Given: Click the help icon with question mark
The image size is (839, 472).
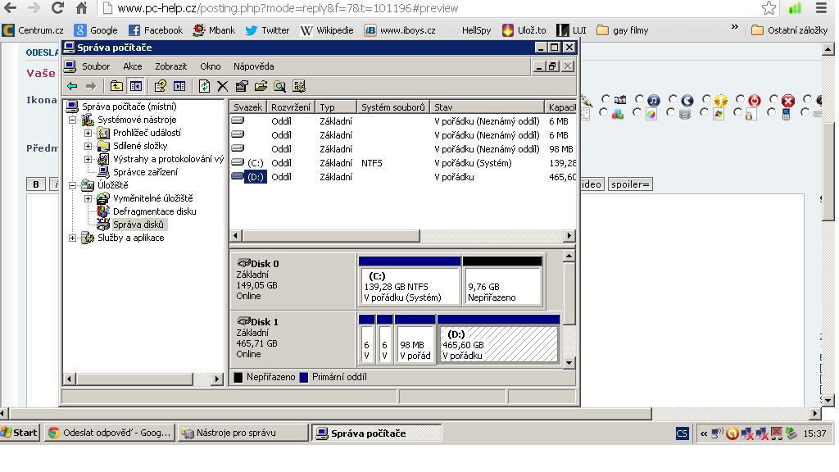Looking at the screenshot, I should [x=161, y=86].
